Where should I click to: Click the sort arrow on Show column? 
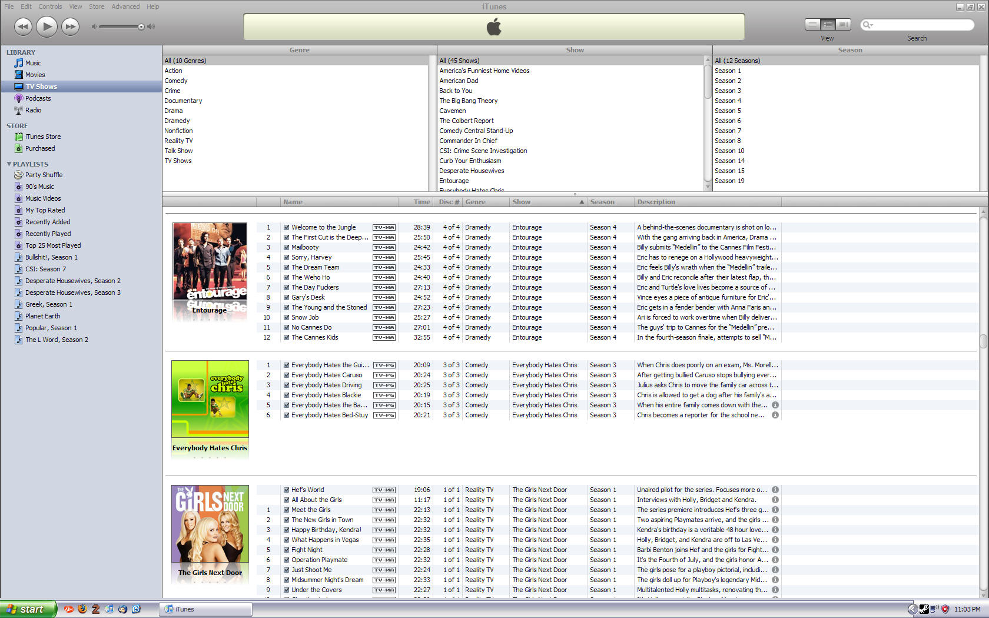click(582, 202)
